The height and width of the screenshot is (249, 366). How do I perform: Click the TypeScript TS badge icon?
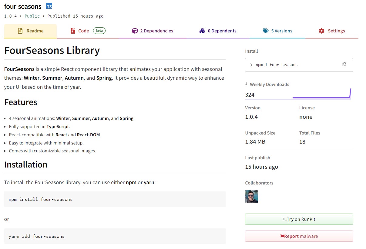(x=49, y=6)
